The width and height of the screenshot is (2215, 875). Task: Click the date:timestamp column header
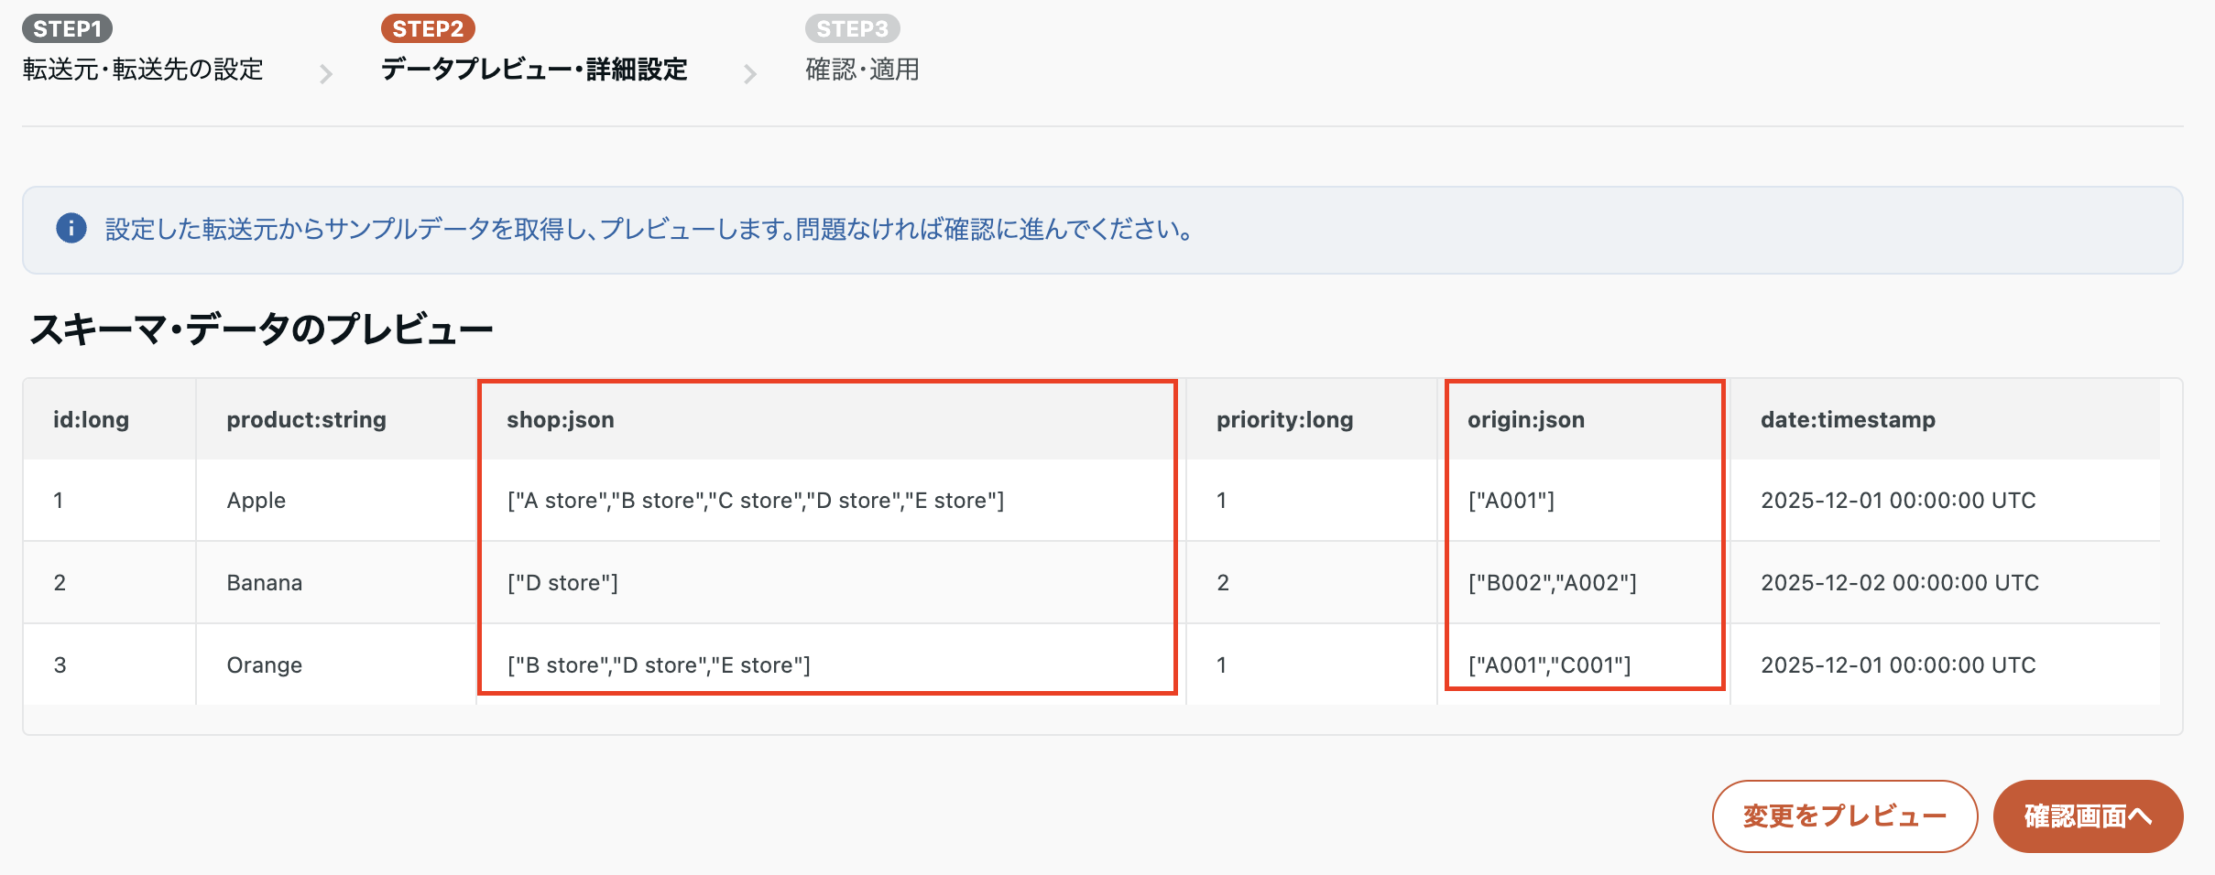tap(1848, 420)
